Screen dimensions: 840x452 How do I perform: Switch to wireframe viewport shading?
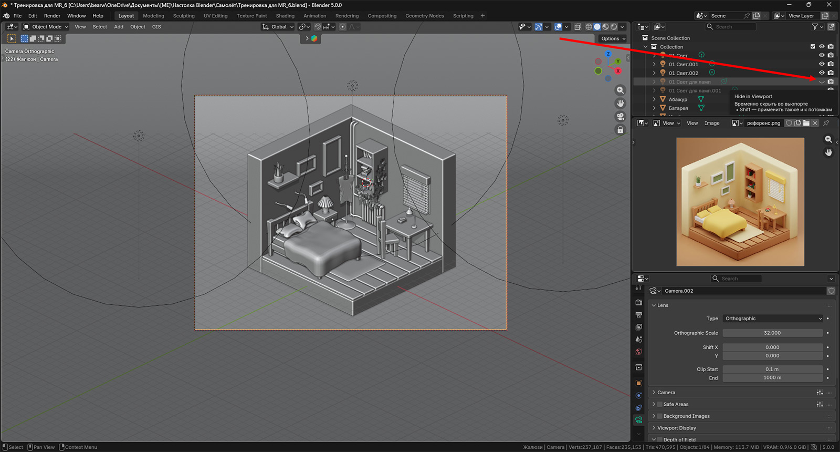tap(589, 27)
